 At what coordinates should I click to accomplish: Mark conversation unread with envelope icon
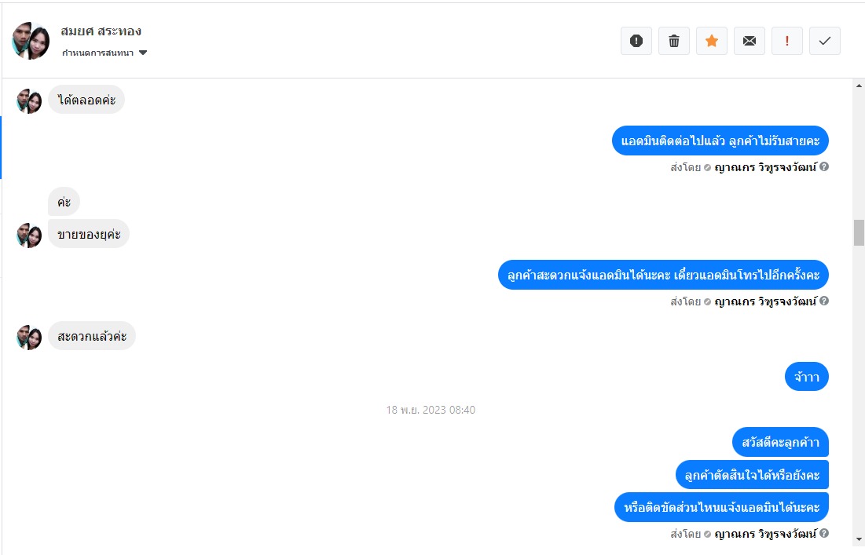(750, 41)
